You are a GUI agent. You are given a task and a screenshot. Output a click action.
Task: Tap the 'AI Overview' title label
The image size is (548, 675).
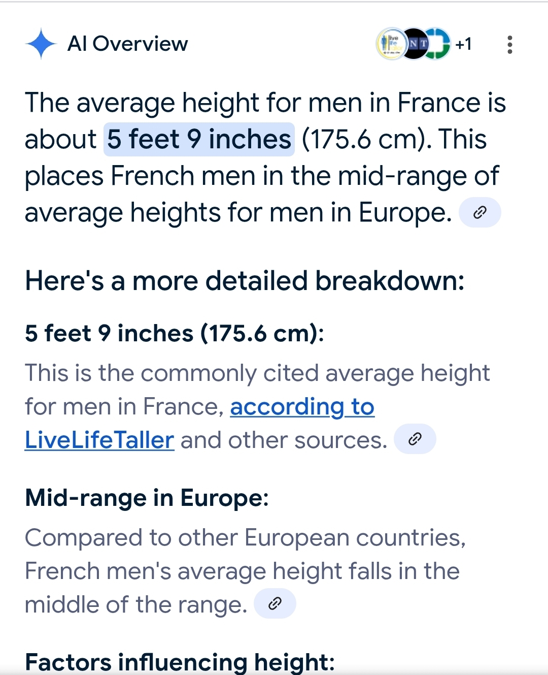128,44
